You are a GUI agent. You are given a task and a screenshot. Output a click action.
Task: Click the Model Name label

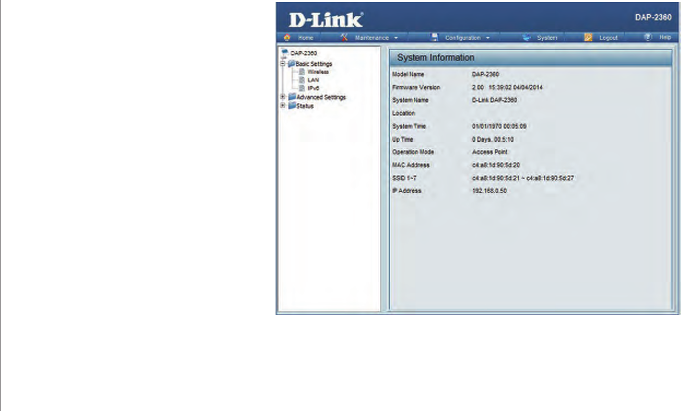pos(408,74)
